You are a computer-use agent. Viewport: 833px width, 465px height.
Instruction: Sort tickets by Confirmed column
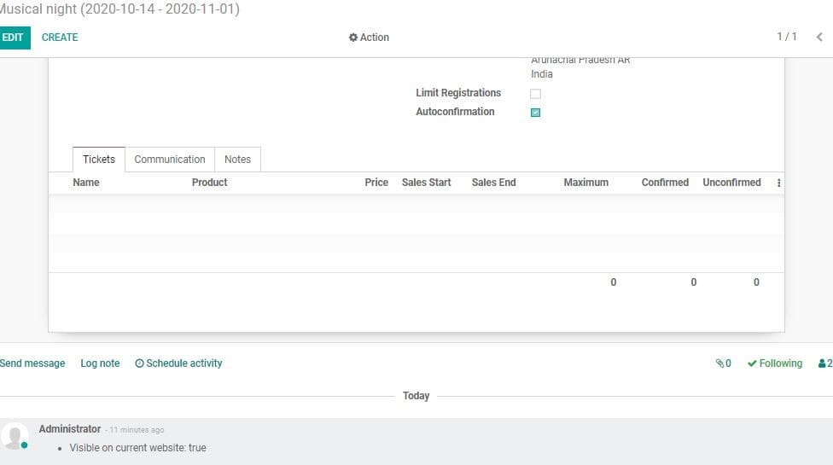click(x=665, y=183)
